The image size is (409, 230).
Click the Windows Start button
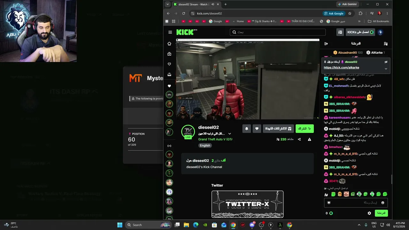[120, 225]
